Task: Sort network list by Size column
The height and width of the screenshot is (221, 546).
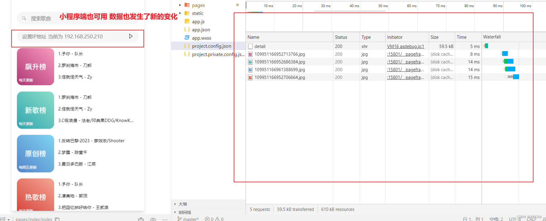Action: pos(442,37)
